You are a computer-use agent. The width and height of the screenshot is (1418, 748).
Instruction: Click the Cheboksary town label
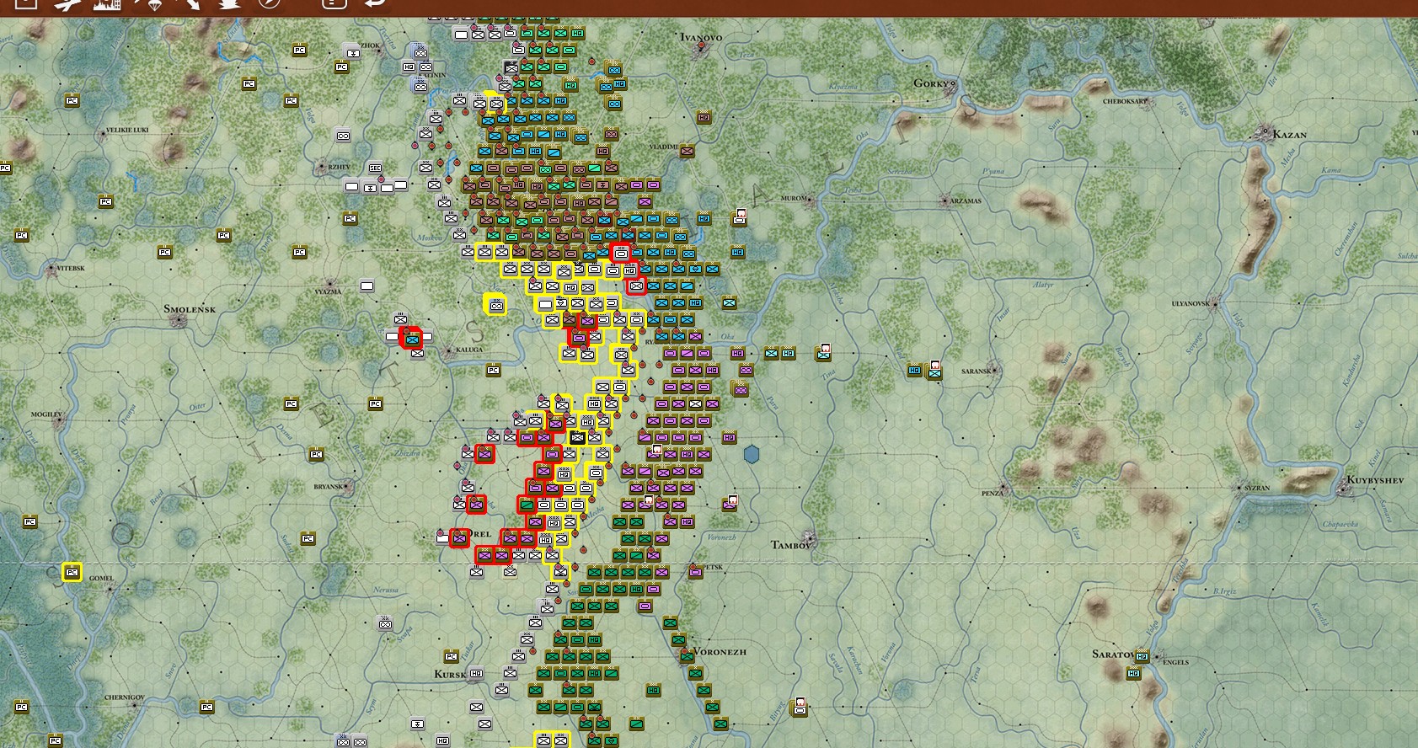[1125, 101]
